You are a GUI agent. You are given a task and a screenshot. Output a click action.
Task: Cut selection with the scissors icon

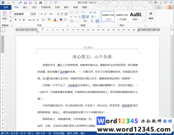tap(10, 12)
